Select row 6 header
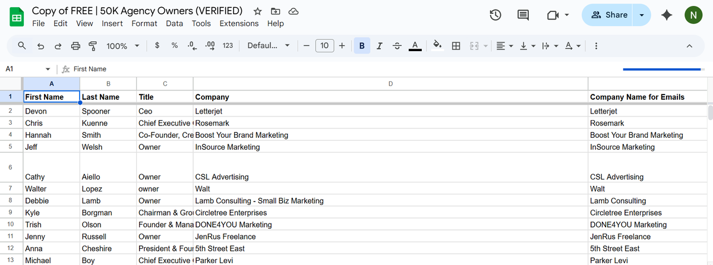713x265 pixels. [x=11, y=166]
